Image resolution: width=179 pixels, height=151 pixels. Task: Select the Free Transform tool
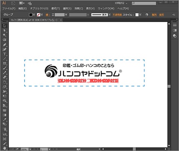[x=5, y=96]
